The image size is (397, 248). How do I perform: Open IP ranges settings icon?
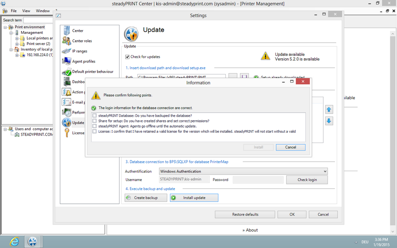pos(66,51)
